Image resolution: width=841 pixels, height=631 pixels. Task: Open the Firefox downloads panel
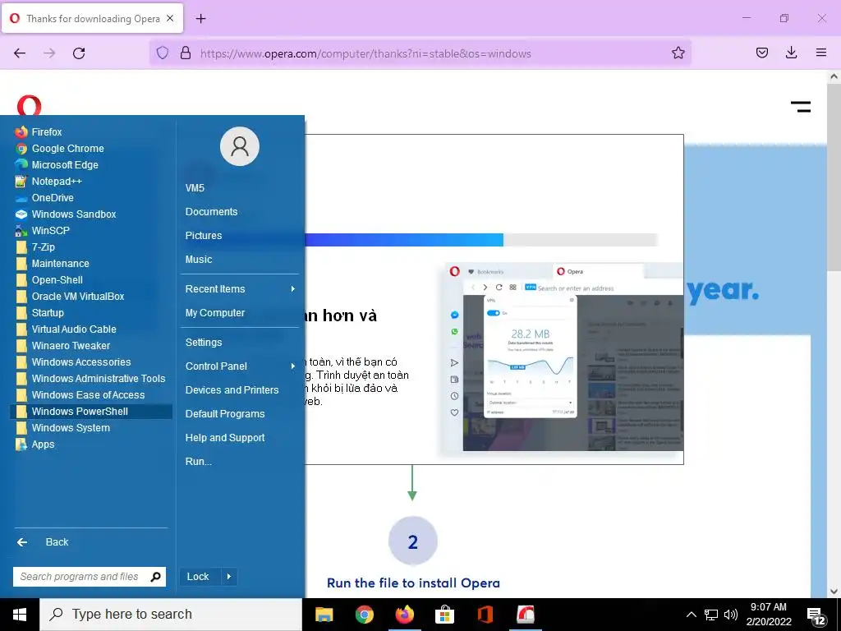(x=791, y=53)
